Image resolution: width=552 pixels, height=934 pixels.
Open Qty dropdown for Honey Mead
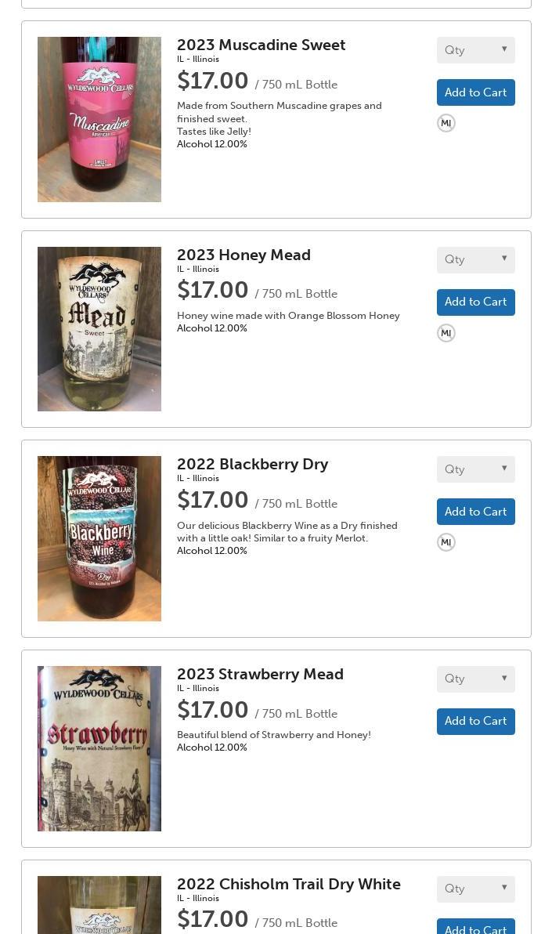(475, 259)
